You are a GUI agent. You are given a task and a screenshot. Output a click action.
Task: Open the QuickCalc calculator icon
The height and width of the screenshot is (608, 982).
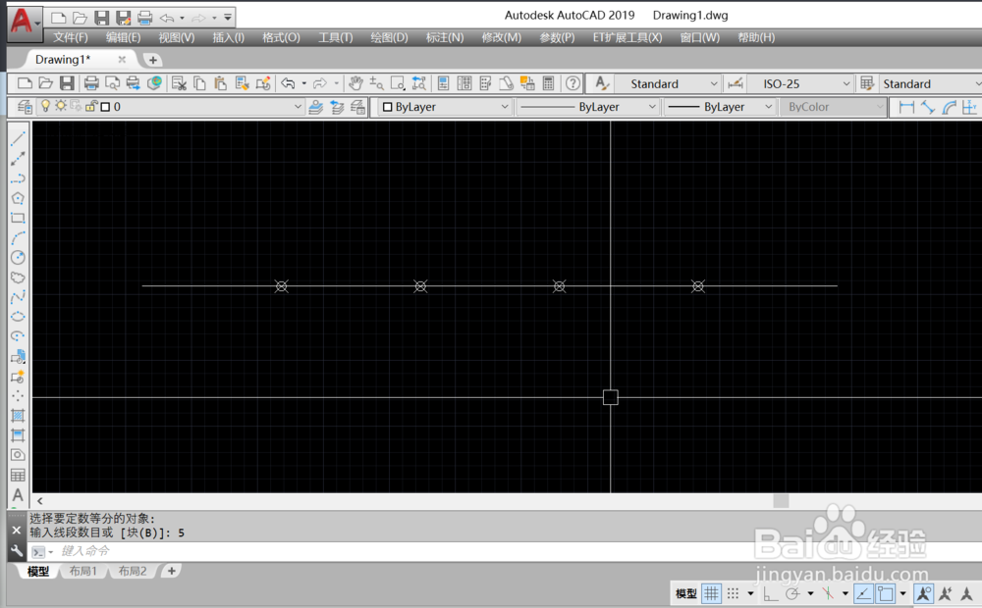point(548,83)
